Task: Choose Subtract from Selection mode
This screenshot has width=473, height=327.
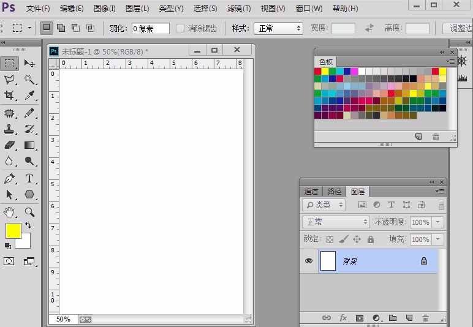Action: click(x=76, y=28)
